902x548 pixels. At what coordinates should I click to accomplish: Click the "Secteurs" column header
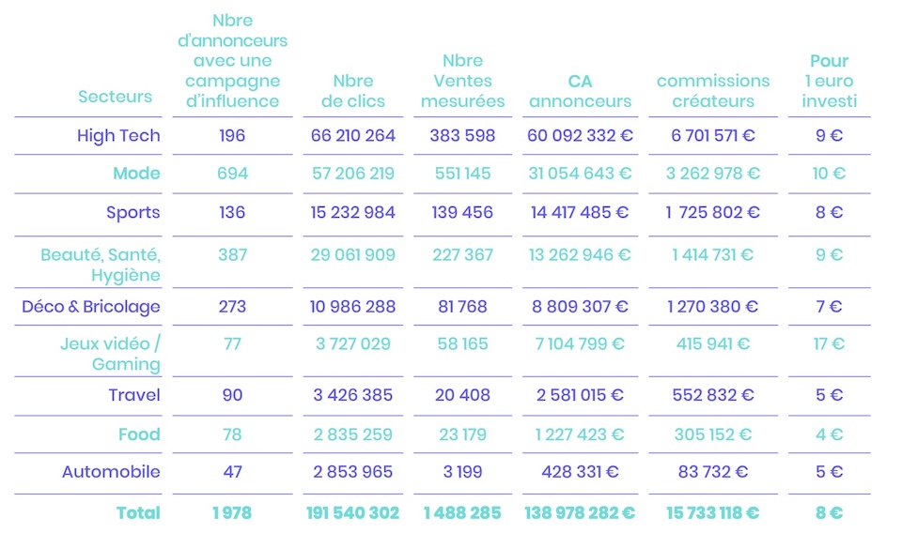point(115,97)
